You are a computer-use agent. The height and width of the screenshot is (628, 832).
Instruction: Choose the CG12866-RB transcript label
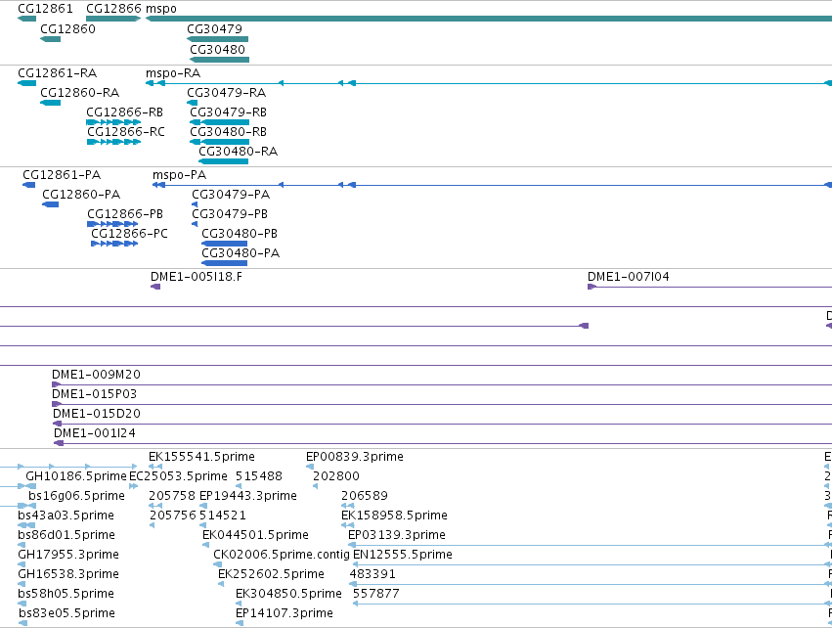[x=125, y=112]
